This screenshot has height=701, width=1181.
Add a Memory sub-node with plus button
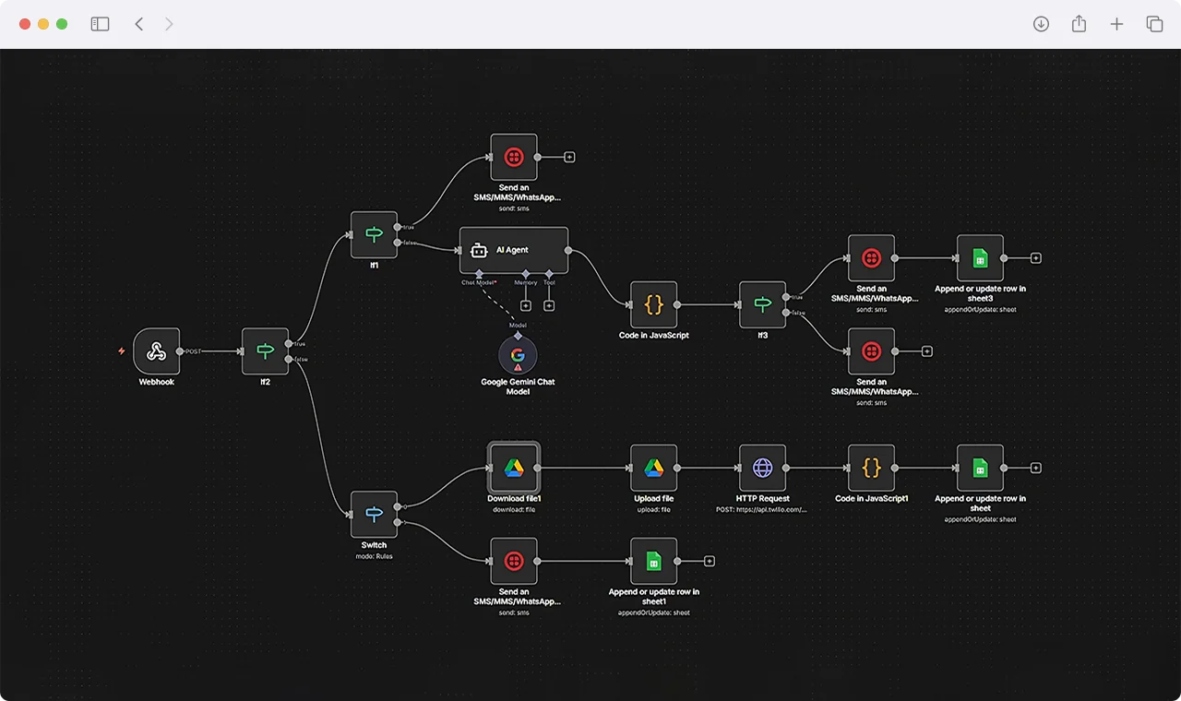pyautogui.click(x=526, y=305)
